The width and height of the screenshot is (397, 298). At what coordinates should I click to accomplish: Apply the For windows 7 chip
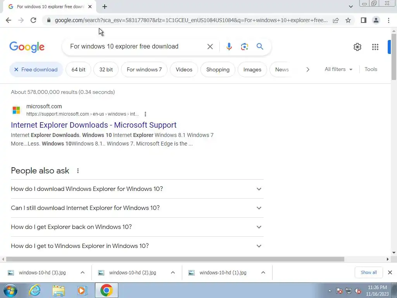(144, 69)
